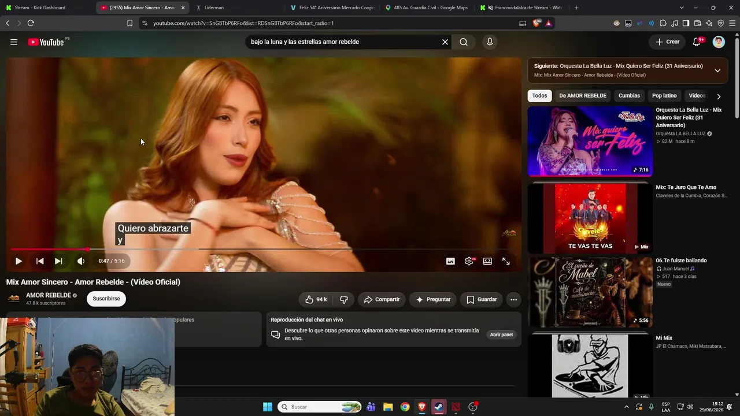The image size is (740, 416).
Task: Seek within the video progress bar
Action: coord(264,249)
